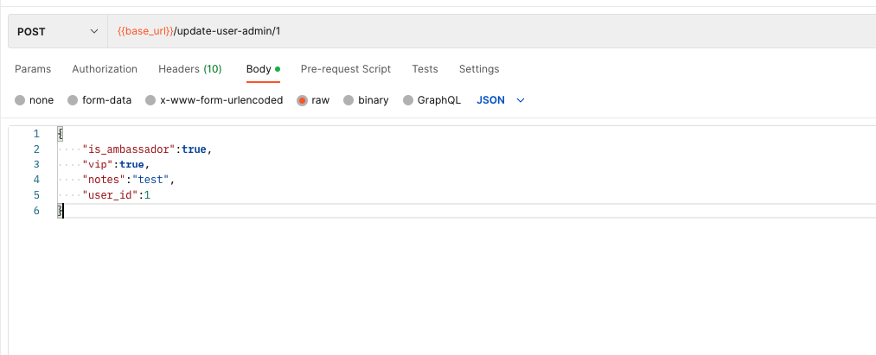876x355 pixels.
Task: Place cursor on the "notes" line
Action: (x=128, y=180)
